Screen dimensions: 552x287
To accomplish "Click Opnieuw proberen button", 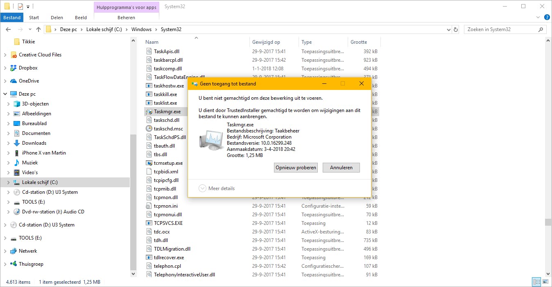I will (296, 168).
